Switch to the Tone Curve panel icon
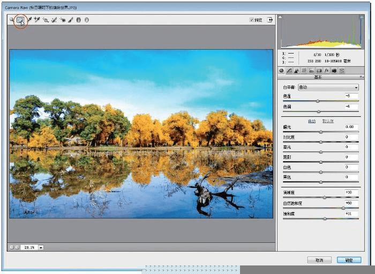 point(289,70)
